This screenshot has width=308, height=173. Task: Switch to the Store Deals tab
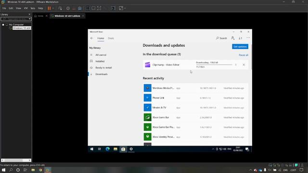point(111,38)
